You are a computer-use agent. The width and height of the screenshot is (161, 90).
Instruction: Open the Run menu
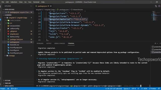[x=30, y=2]
